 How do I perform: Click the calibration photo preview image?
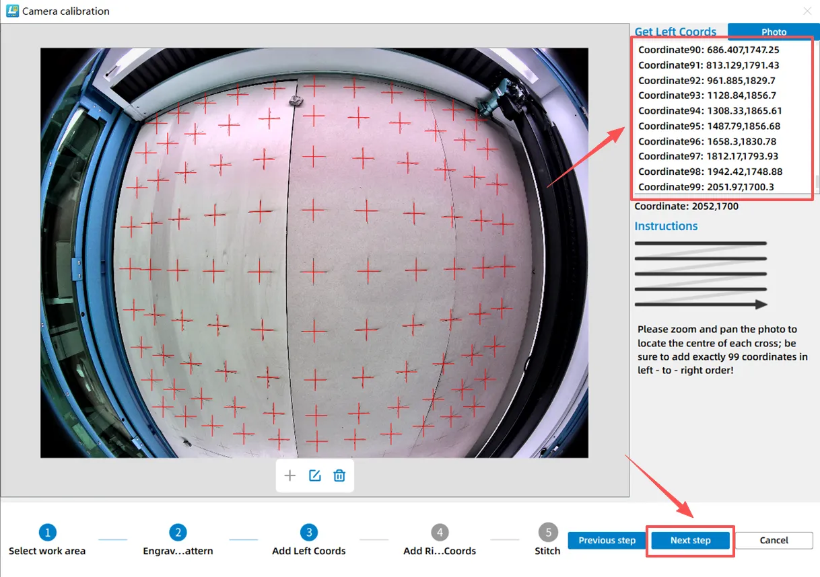[x=314, y=253]
